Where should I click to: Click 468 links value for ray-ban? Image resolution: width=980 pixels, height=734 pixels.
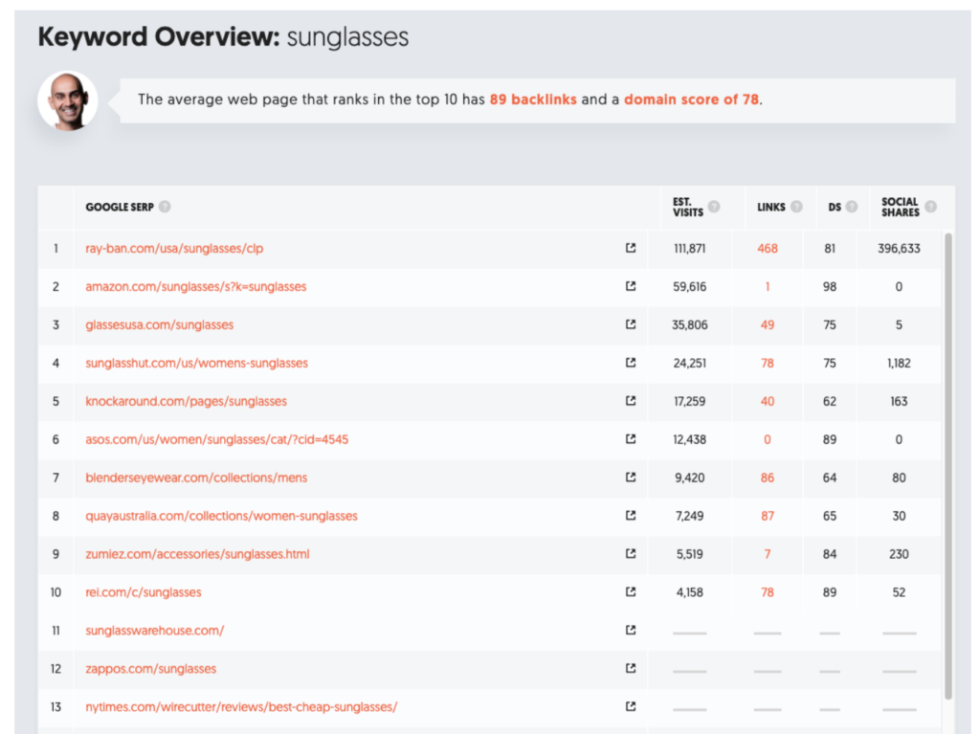(768, 248)
